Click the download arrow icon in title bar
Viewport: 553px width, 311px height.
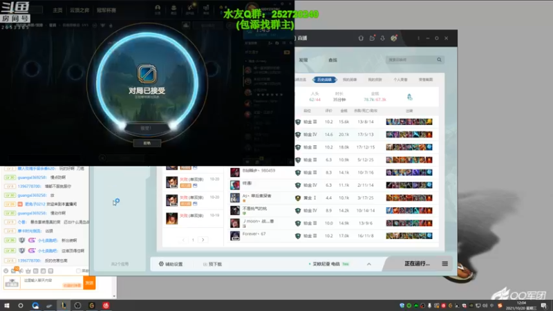(383, 38)
